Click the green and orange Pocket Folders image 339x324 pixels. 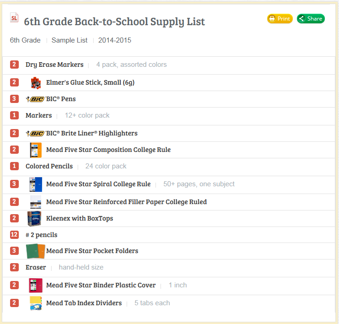coord(36,251)
